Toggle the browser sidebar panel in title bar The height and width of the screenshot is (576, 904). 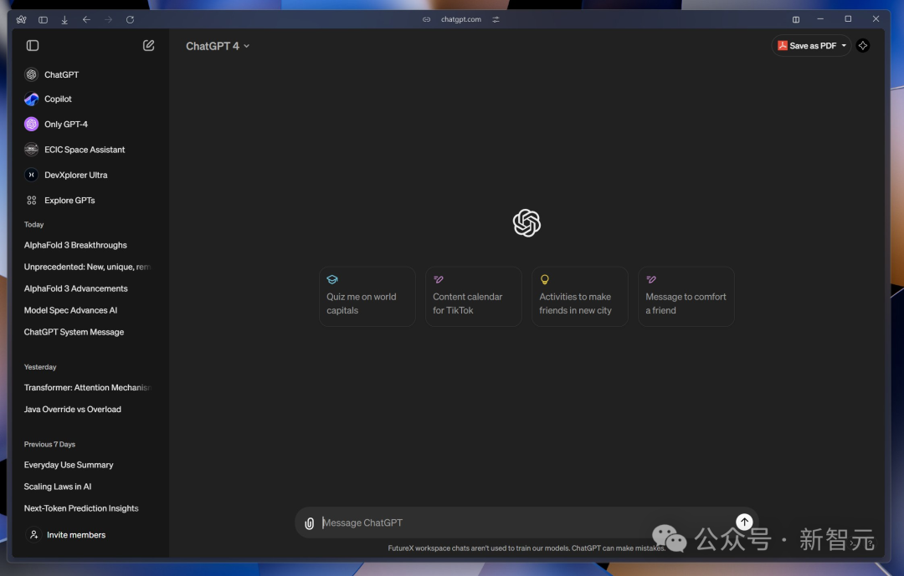tap(43, 19)
